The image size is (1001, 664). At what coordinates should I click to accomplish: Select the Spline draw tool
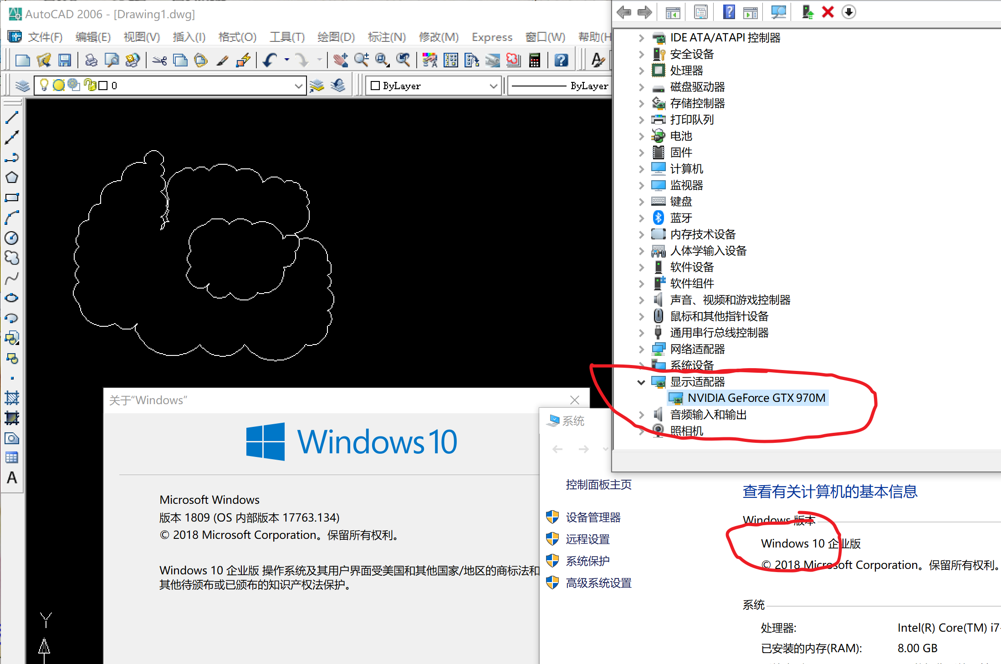click(12, 278)
